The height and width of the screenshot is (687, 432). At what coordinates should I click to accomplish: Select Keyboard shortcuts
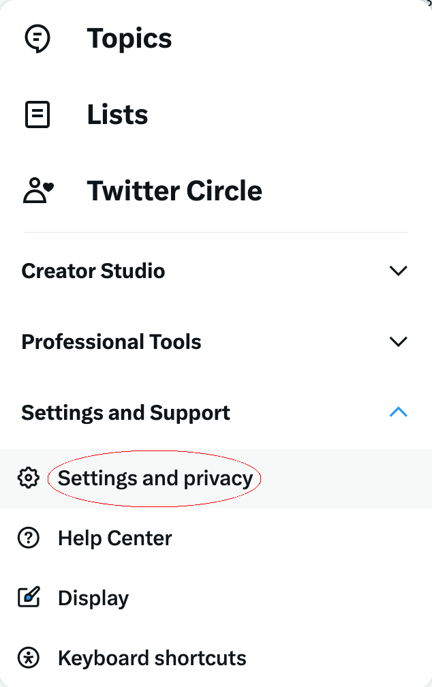tap(151, 658)
